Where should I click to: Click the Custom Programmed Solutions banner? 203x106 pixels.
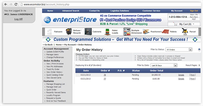point(122,39)
